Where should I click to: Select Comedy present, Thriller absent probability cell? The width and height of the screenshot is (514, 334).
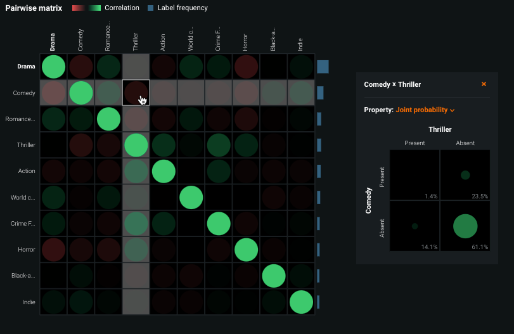pyautogui.click(x=465, y=175)
